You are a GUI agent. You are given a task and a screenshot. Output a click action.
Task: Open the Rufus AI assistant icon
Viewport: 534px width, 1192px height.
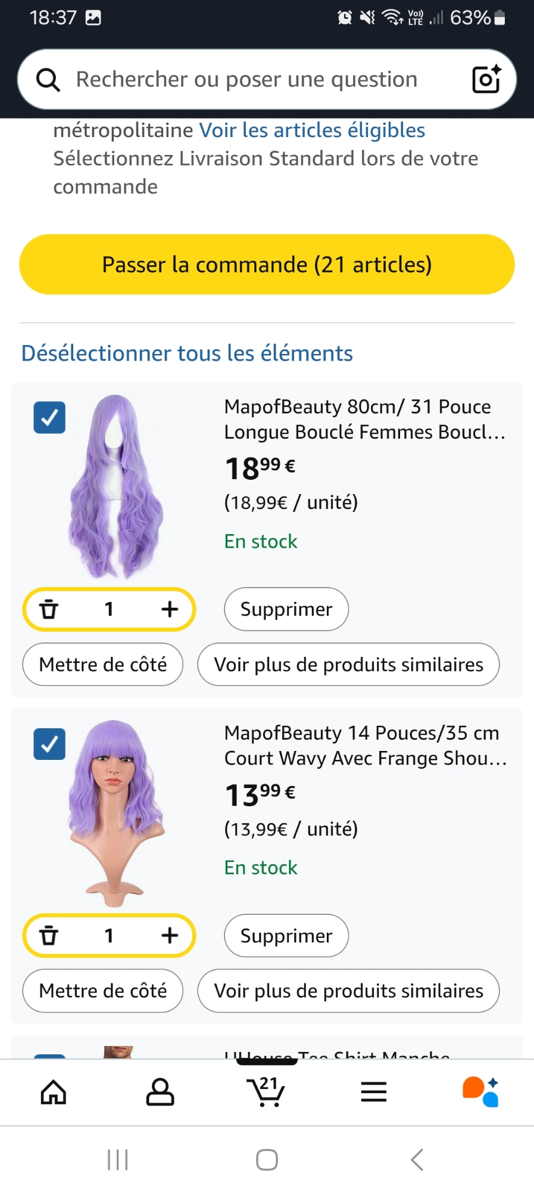[x=480, y=1092]
